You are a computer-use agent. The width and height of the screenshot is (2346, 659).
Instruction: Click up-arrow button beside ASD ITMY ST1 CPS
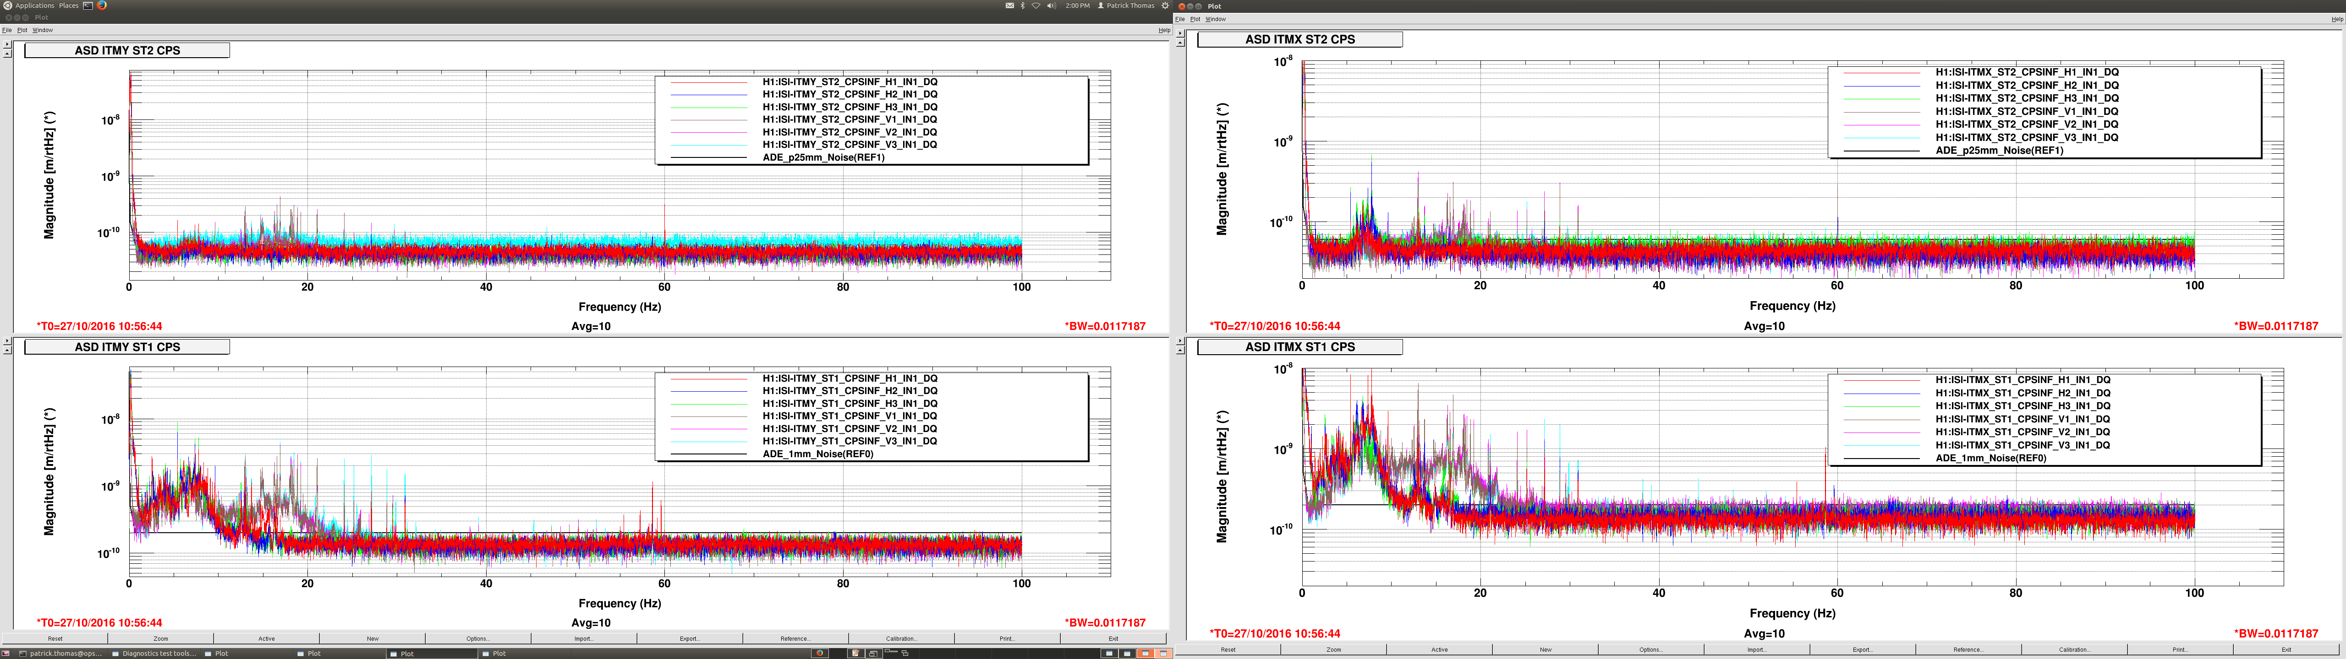point(7,351)
